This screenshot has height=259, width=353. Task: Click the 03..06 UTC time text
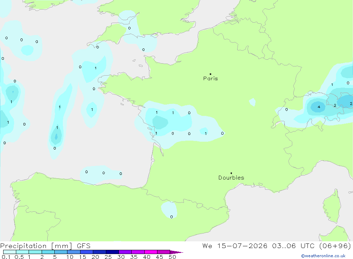(293, 246)
